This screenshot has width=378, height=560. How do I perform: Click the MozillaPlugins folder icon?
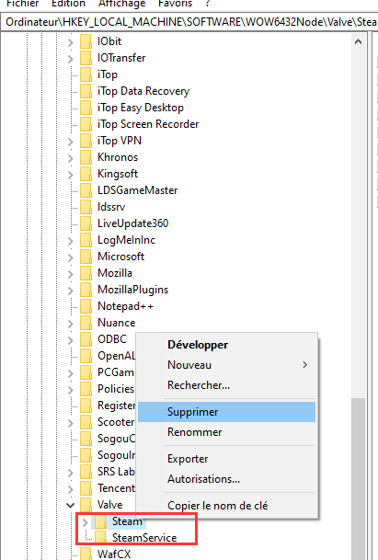point(86,290)
